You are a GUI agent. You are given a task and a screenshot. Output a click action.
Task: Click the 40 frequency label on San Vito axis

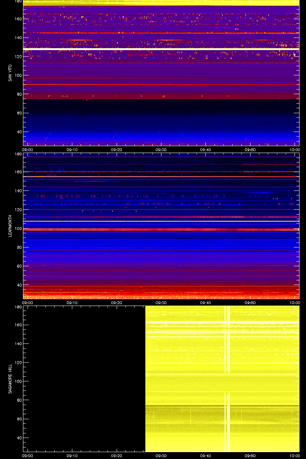pyautogui.click(x=19, y=132)
